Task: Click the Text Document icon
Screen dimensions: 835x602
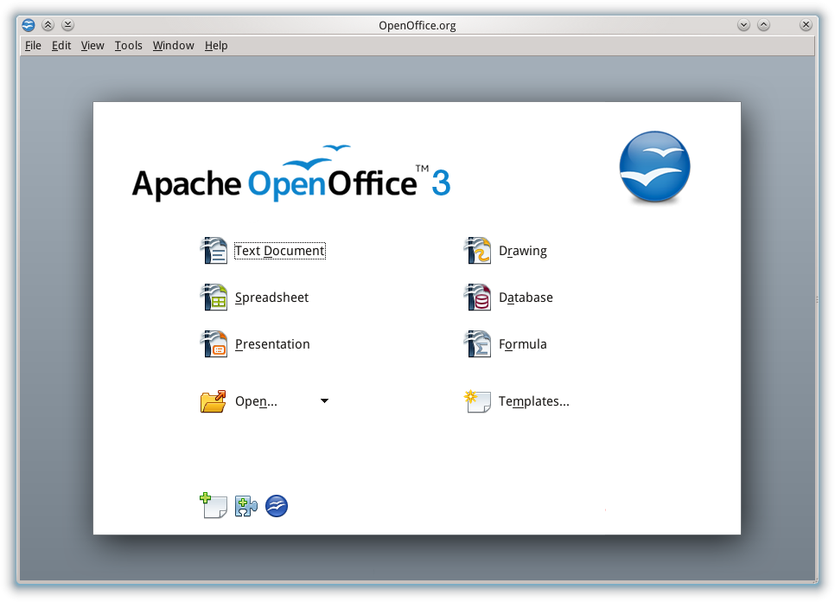Action: [x=214, y=251]
